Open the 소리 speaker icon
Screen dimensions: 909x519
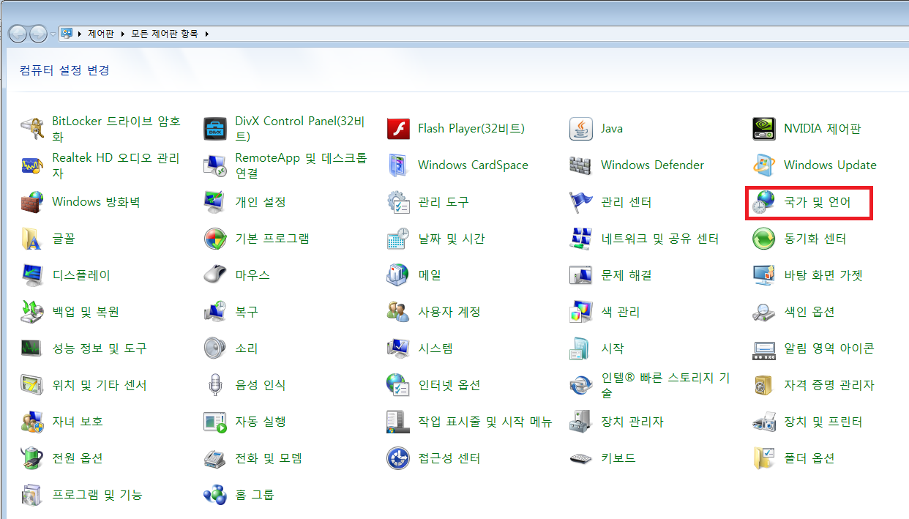pyautogui.click(x=215, y=348)
